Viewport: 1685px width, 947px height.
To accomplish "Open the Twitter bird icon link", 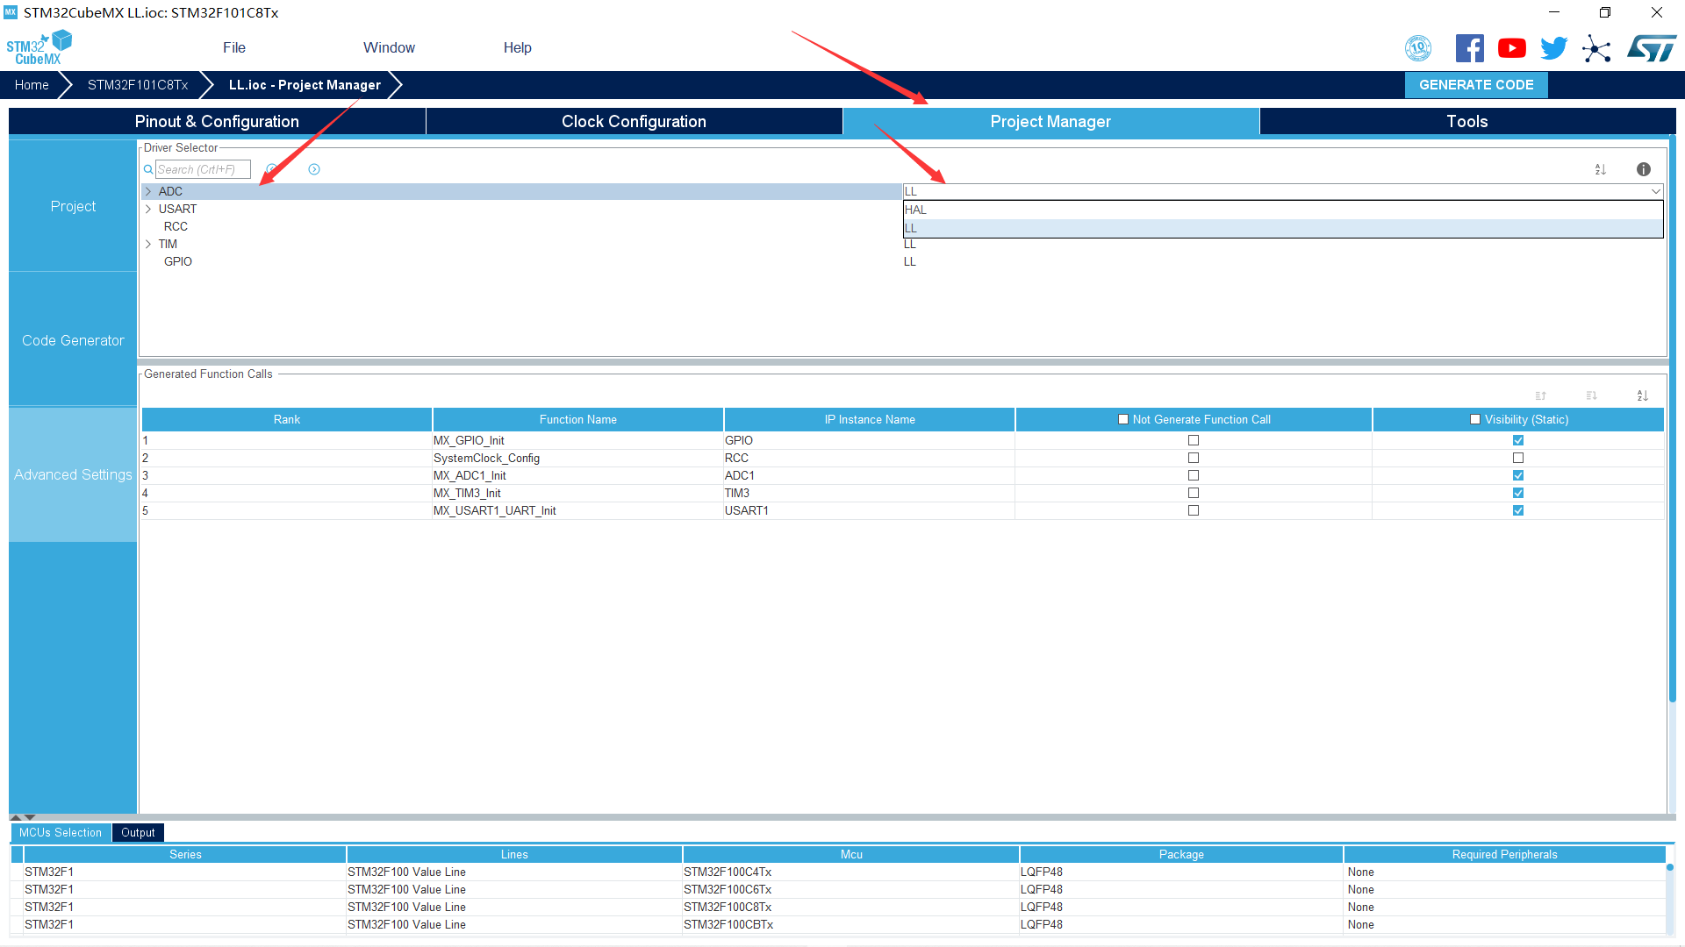I will (1553, 48).
